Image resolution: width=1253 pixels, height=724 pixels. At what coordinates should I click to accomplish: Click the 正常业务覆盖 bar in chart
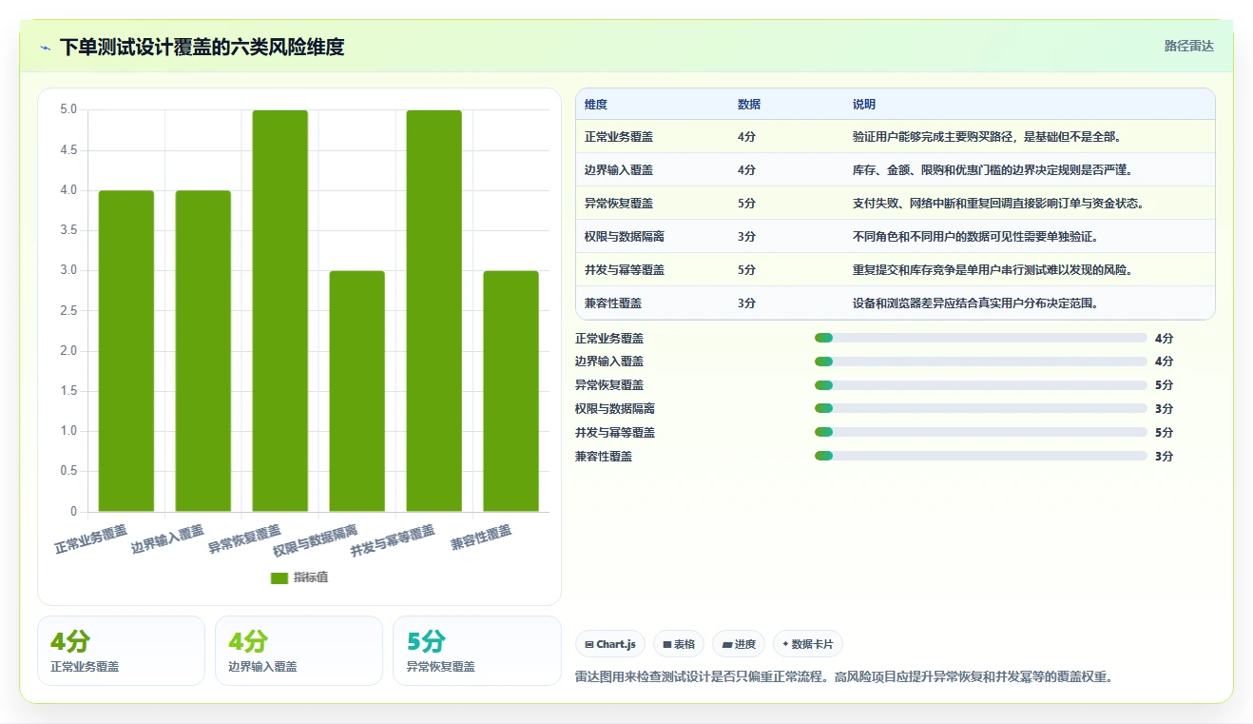[x=126, y=351]
